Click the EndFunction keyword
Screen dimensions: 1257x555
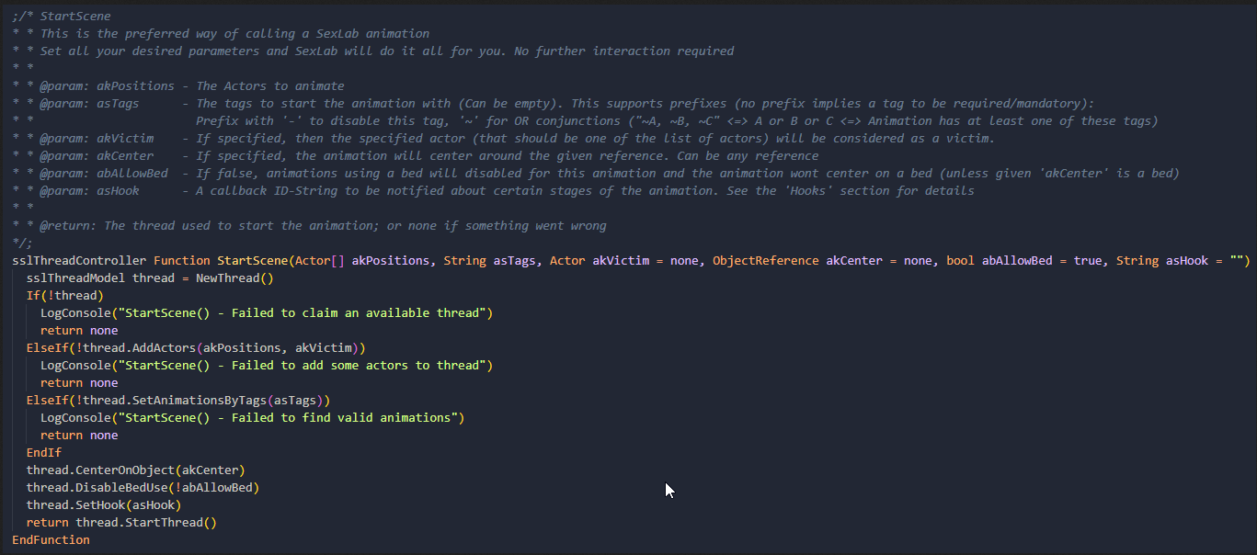pos(51,540)
